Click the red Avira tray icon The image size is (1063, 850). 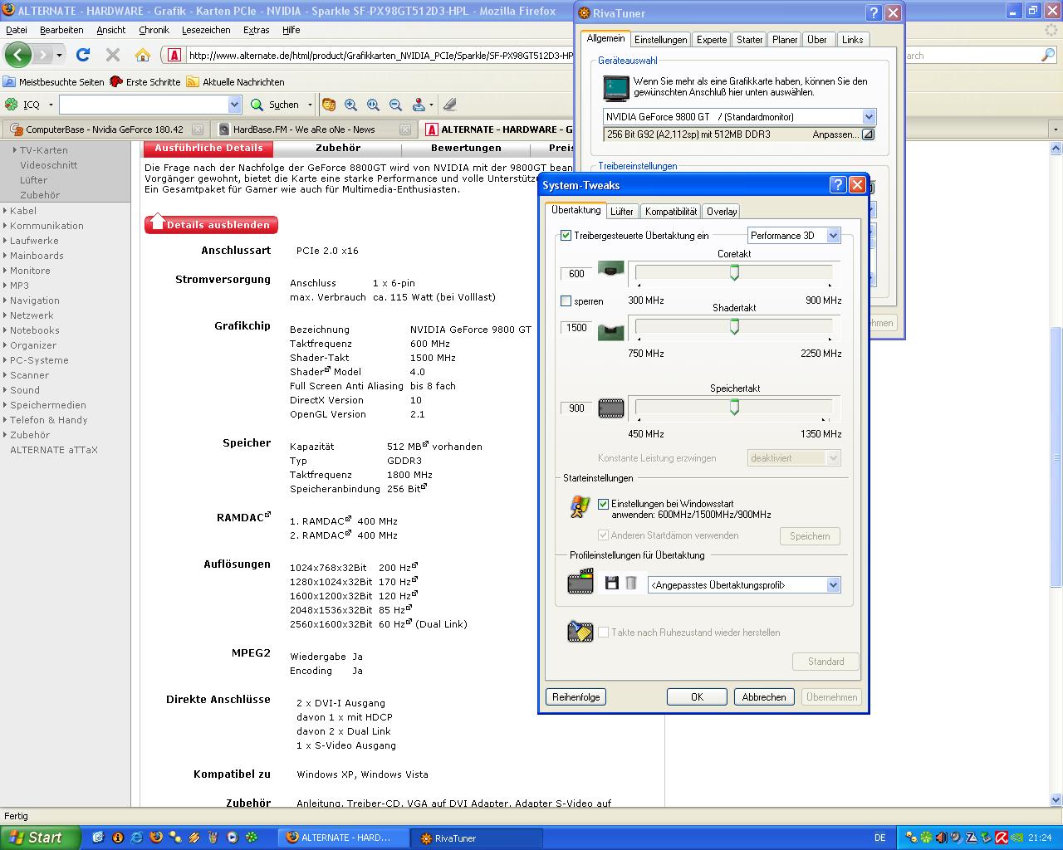pos(1002,838)
